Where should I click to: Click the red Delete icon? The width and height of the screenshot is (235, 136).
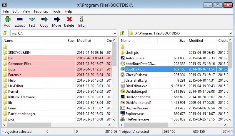69,19
